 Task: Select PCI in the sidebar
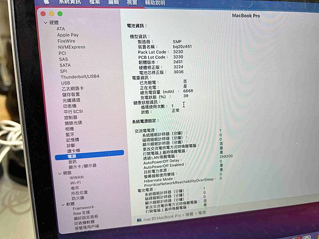tap(62, 53)
